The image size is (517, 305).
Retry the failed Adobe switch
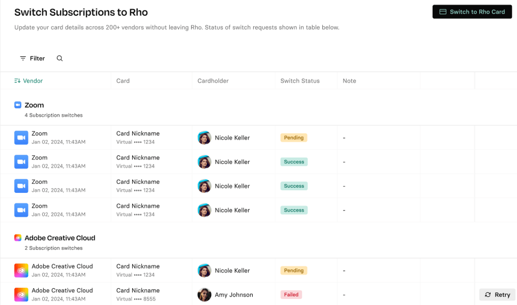pos(497,295)
